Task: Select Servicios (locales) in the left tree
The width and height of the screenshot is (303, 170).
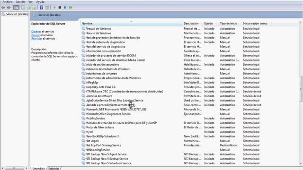Action: pyautogui.click(x=17, y=14)
